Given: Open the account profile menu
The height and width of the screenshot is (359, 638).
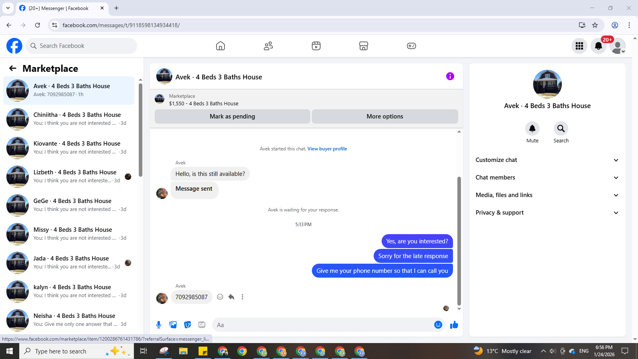Looking at the screenshot, I should pos(618,46).
